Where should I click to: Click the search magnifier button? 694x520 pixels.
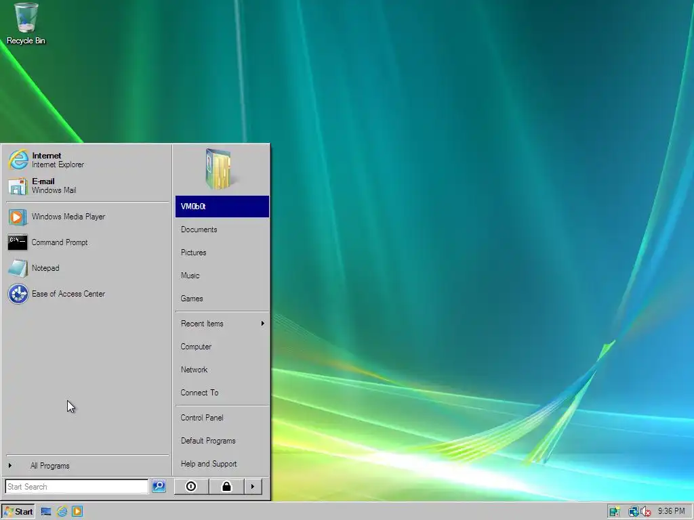click(159, 486)
